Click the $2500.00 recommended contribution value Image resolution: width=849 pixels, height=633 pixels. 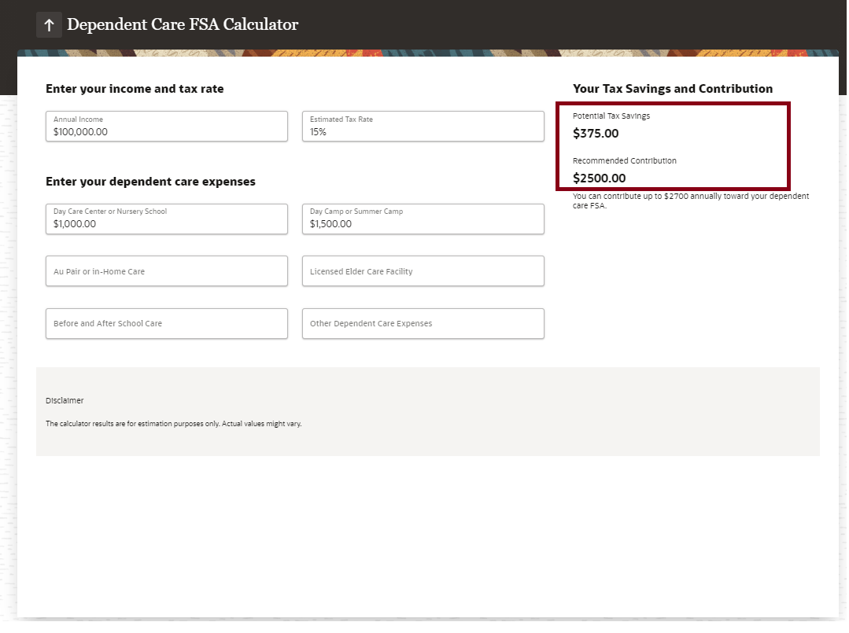point(600,178)
